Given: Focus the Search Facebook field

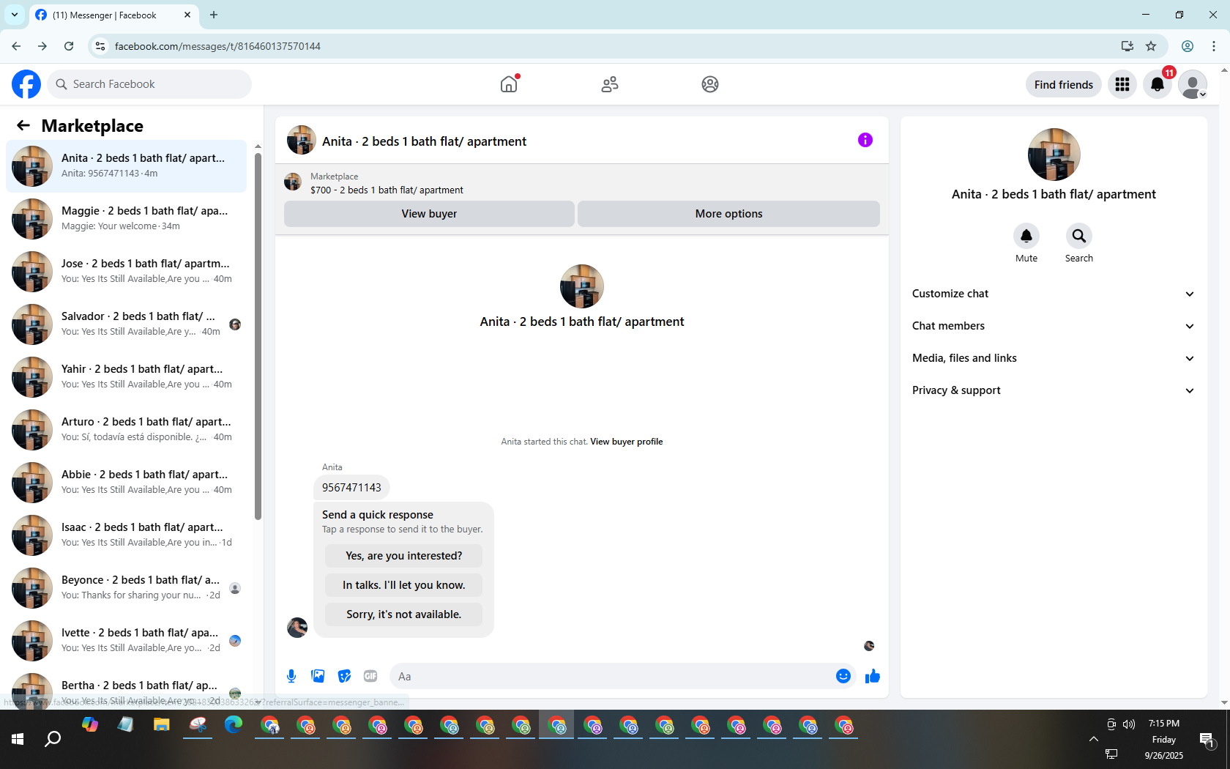Looking at the screenshot, I should click(x=149, y=84).
